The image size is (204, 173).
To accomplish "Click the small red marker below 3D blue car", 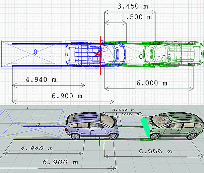I will [x=99, y=141].
